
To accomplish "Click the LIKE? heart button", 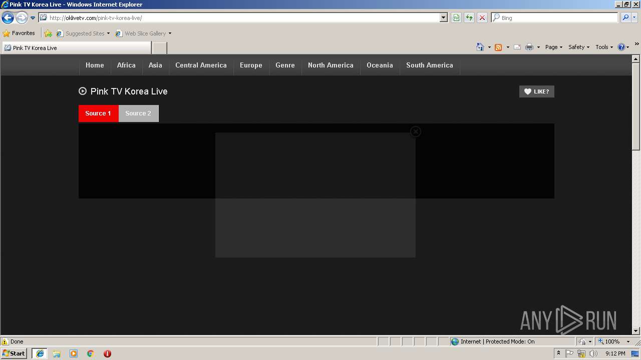I will (x=536, y=91).
